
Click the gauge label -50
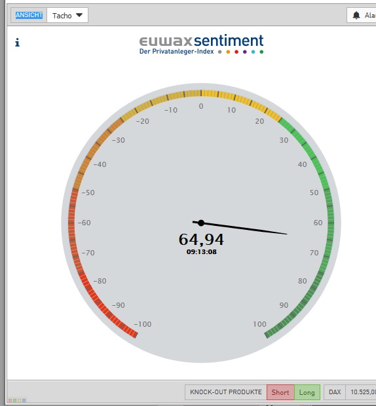pyautogui.click(x=88, y=193)
